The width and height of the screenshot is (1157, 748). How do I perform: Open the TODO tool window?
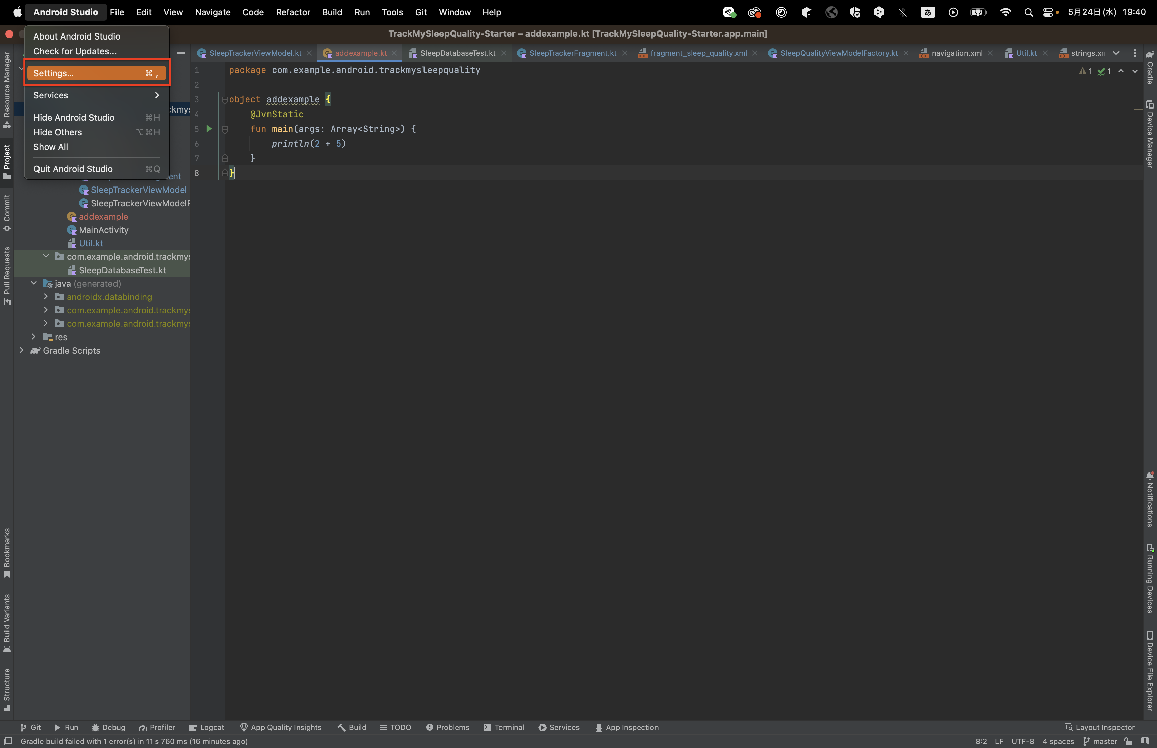395,727
